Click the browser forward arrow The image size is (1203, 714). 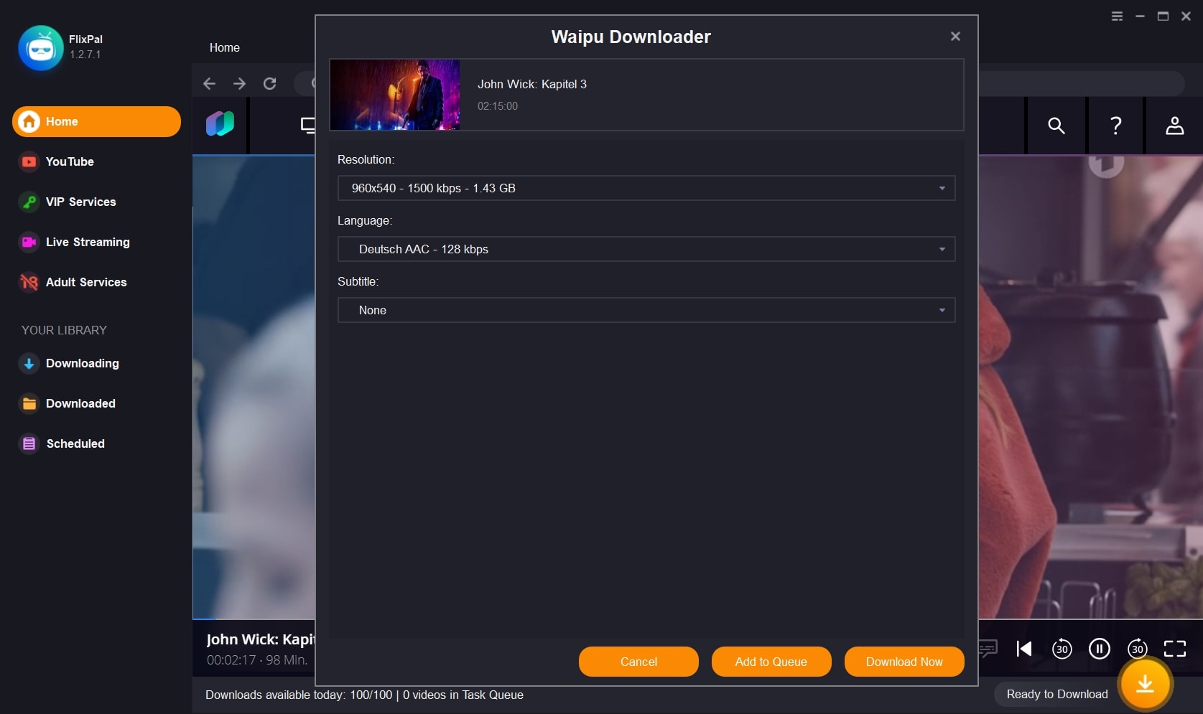coord(239,84)
